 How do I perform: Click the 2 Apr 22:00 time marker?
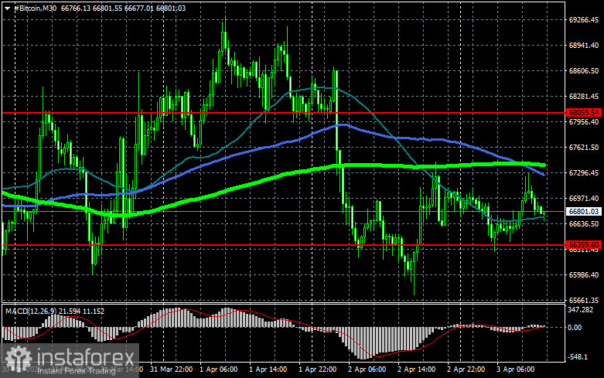click(466, 369)
